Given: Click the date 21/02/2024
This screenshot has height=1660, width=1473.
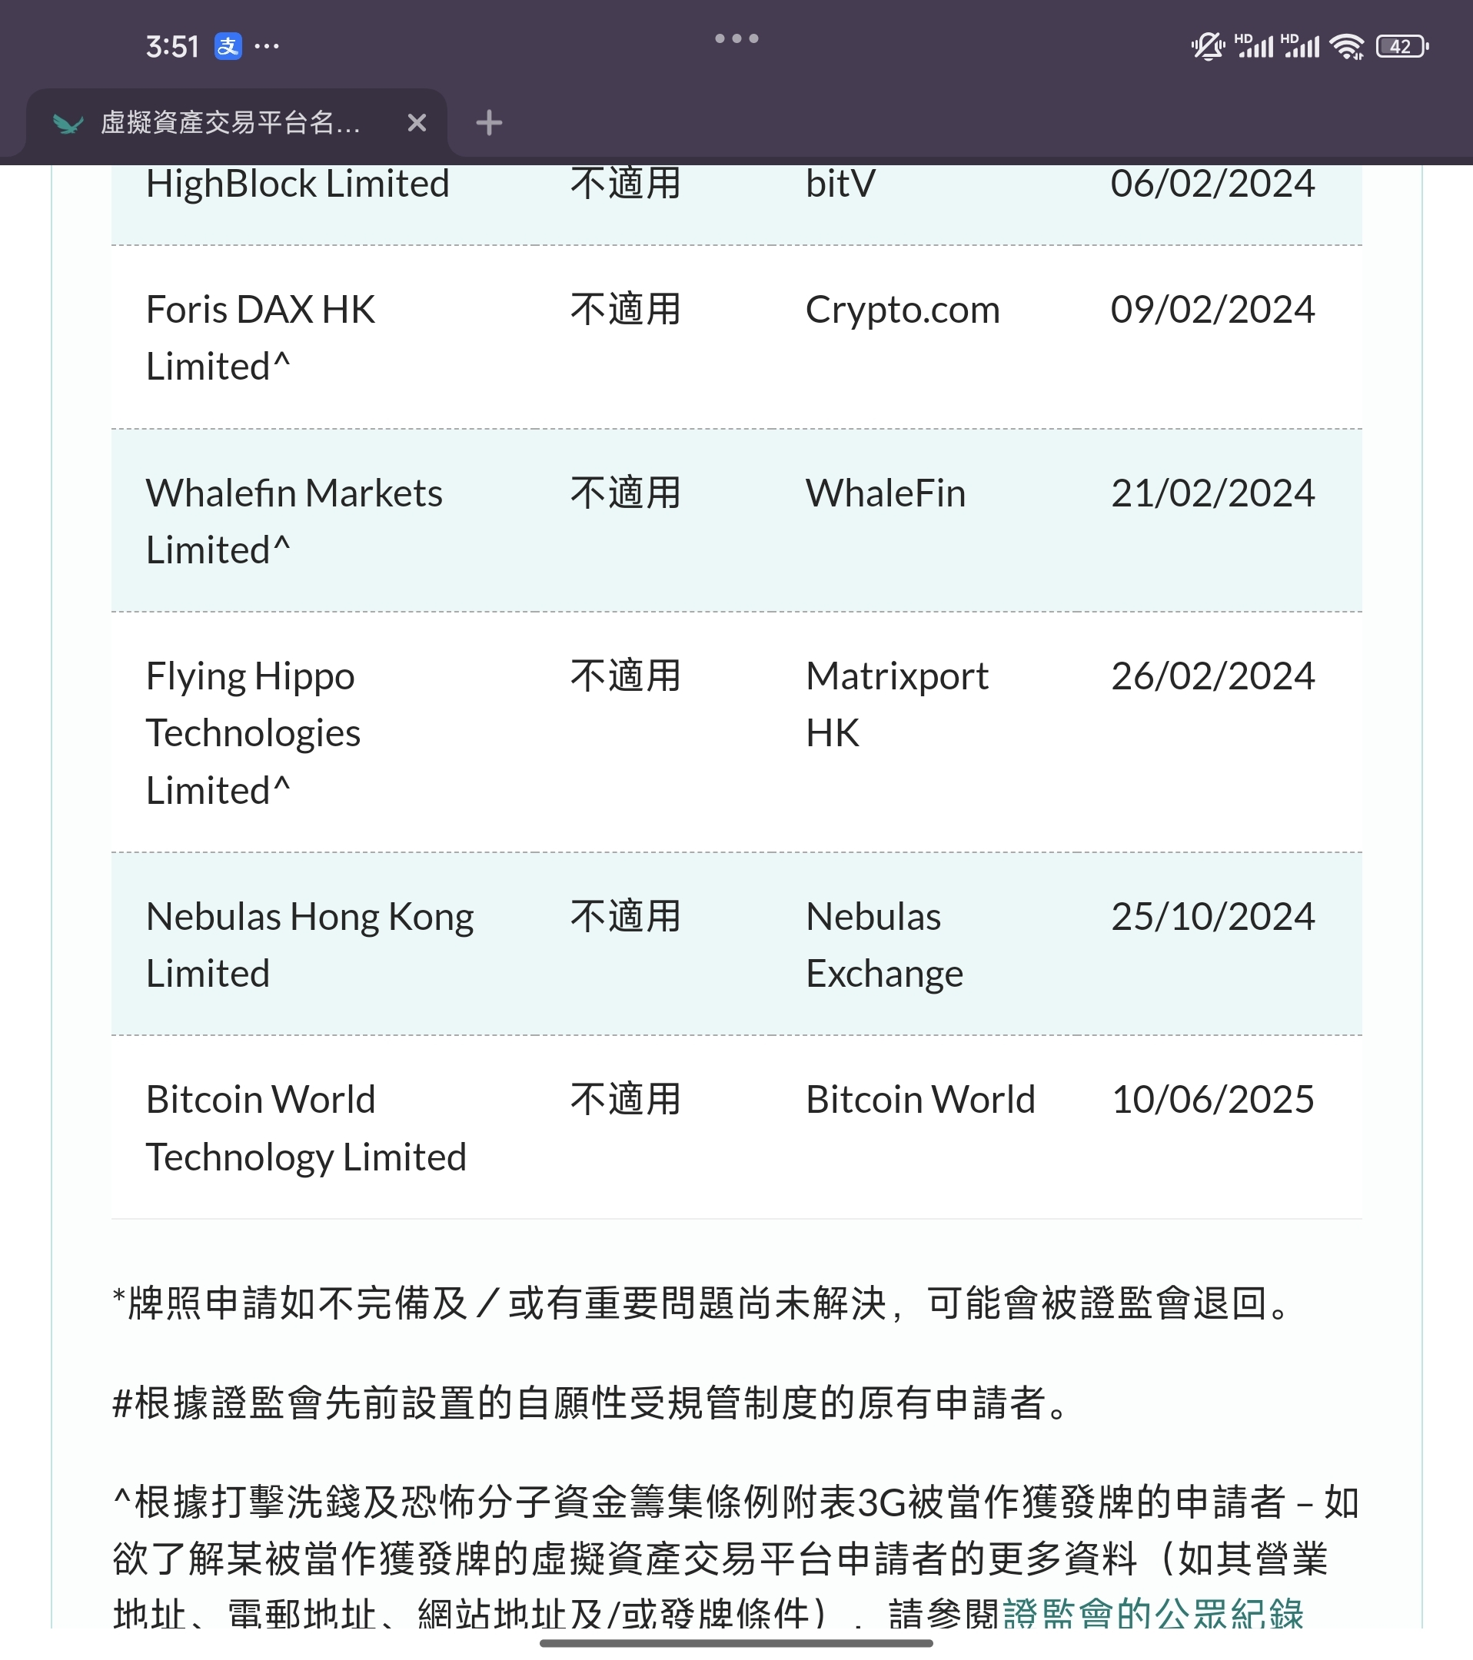Looking at the screenshot, I should [x=1212, y=493].
